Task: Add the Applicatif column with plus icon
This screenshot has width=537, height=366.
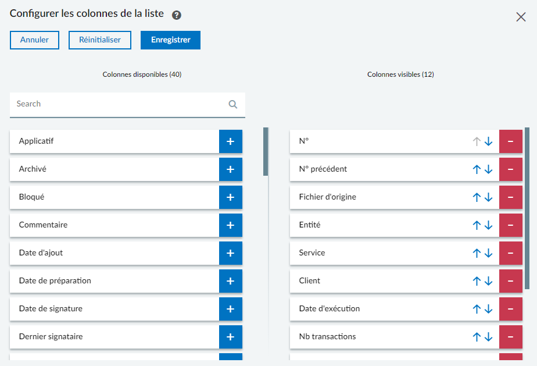Action: click(x=230, y=141)
